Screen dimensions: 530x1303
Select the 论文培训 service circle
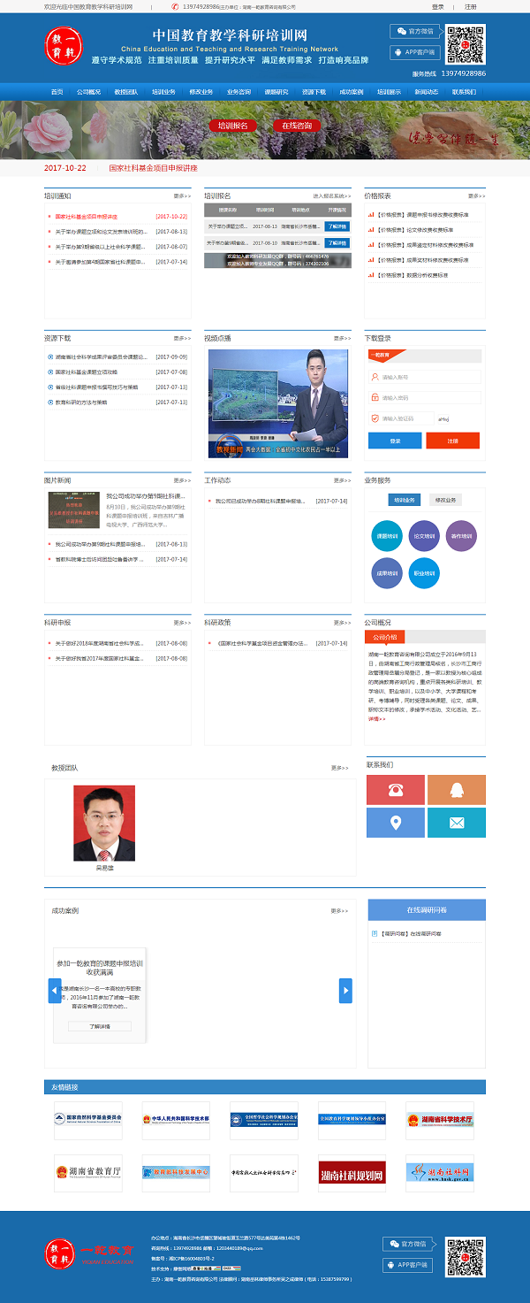tap(424, 537)
